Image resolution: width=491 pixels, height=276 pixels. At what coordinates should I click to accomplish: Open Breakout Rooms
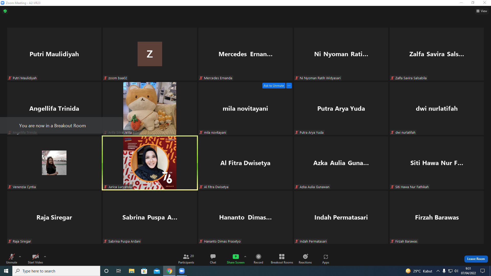(282, 259)
